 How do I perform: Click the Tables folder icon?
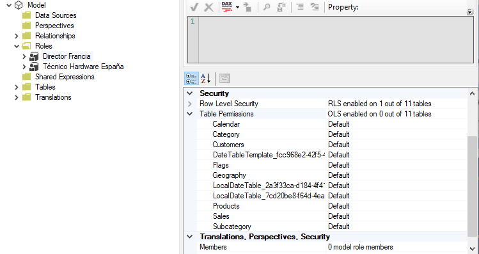click(27, 87)
